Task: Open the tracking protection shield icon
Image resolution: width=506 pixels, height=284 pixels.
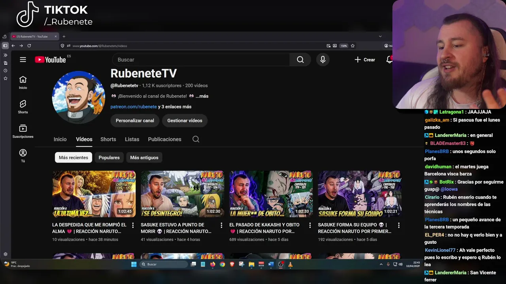Action: click(x=62, y=46)
